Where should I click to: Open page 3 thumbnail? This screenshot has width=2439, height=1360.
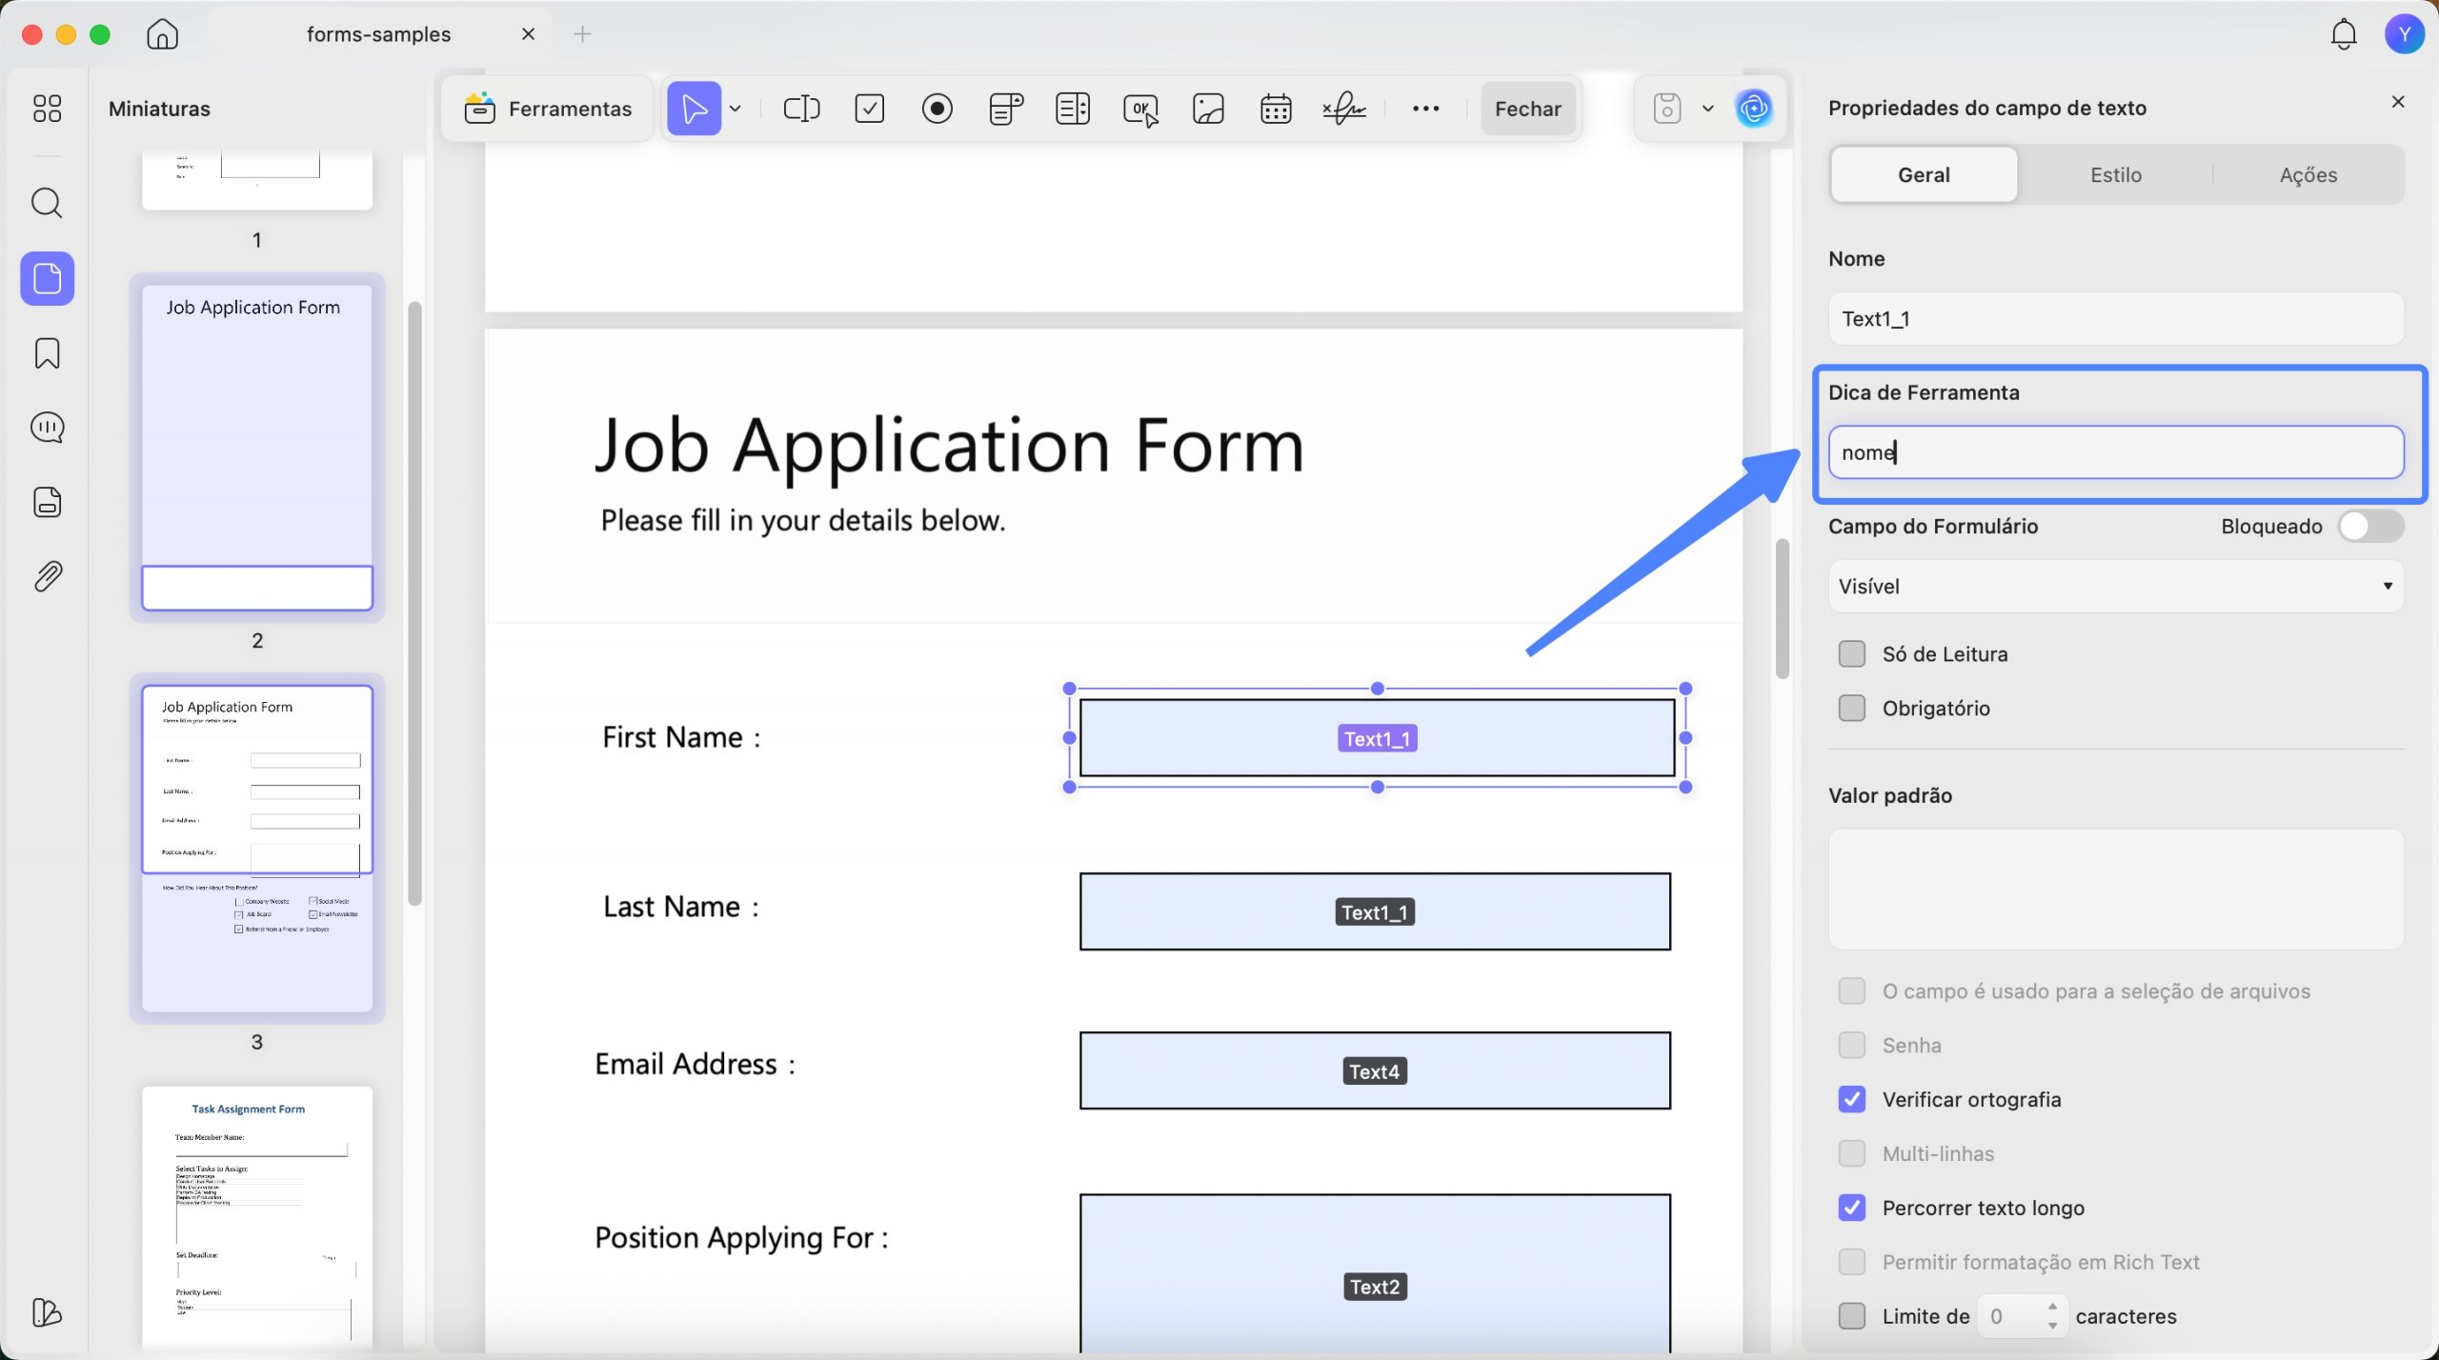click(257, 849)
